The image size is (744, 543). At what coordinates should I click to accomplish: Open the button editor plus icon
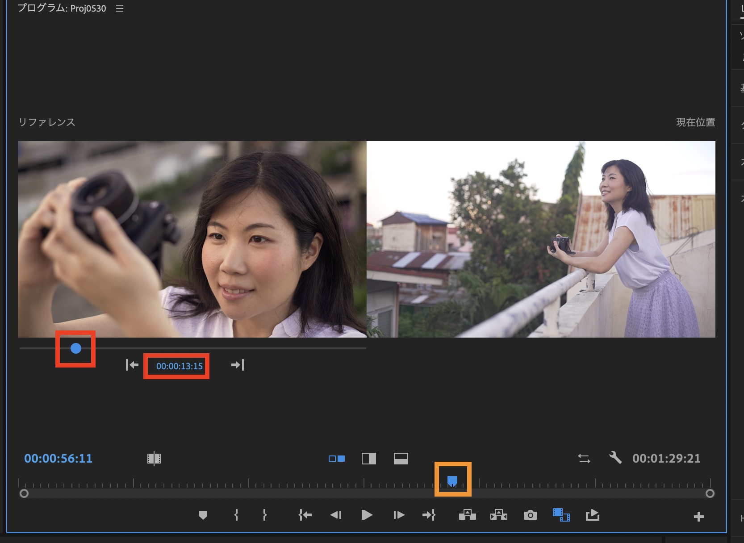tap(698, 517)
